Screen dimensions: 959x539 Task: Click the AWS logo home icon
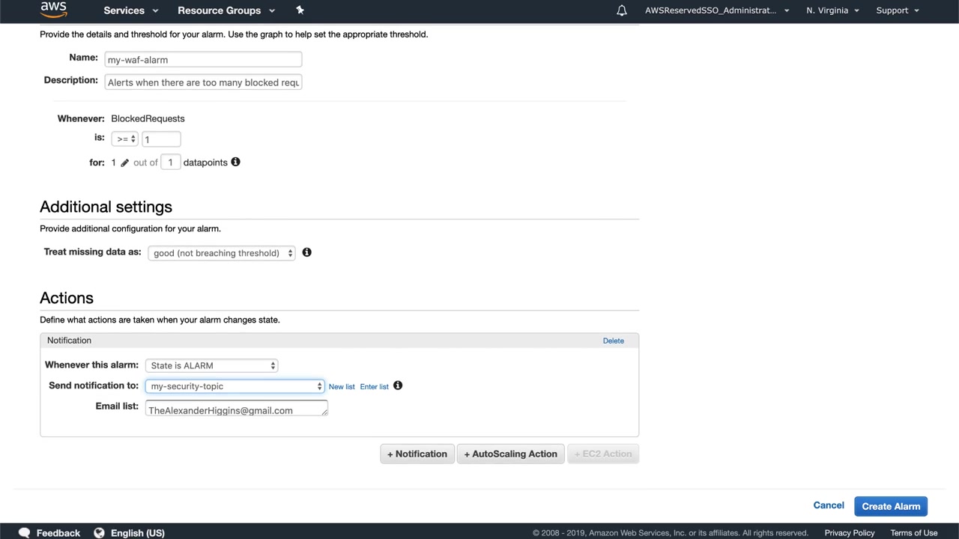pyautogui.click(x=53, y=10)
